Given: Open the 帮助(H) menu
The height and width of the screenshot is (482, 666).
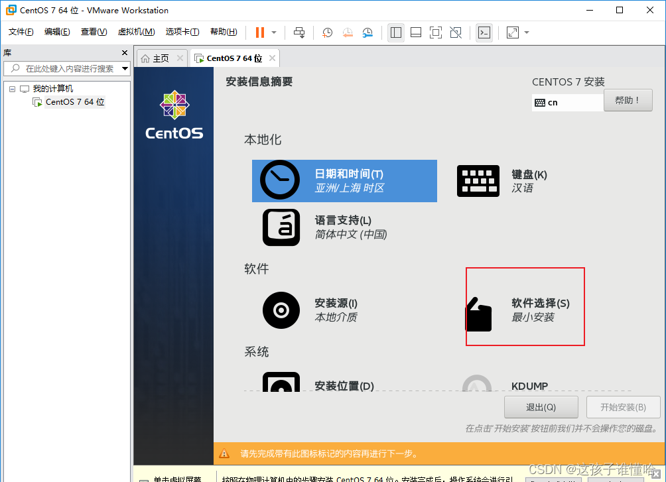Looking at the screenshot, I should (224, 32).
